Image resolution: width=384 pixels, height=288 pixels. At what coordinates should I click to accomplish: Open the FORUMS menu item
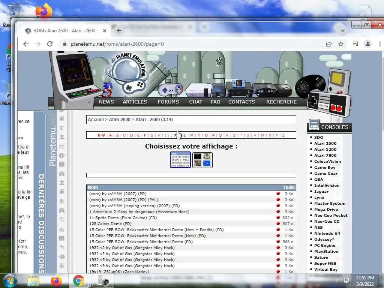pyautogui.click(x=168, y=102)
